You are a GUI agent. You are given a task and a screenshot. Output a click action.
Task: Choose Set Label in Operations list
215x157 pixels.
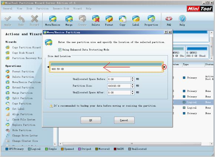click(15, 109)
